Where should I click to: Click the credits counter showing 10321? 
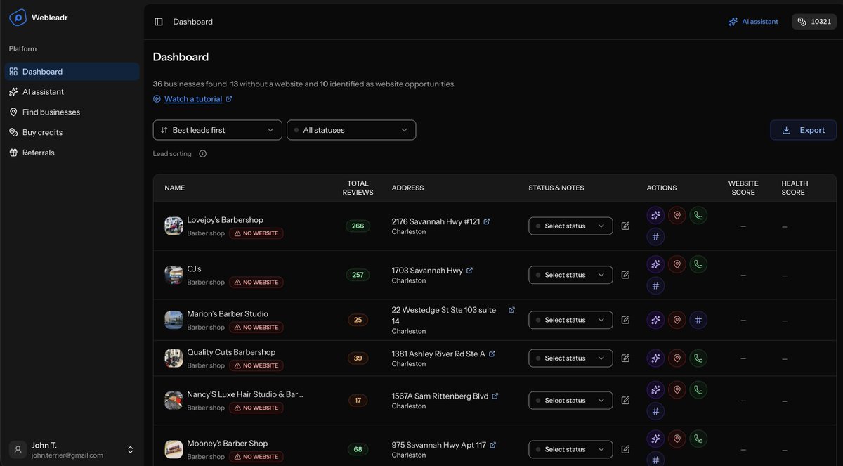pyautogui.click(x=814, y=22)
